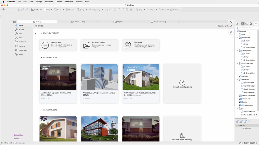
Task: Click the new folder icon in Navigator
Action: pyautogui.click(x=245, y=121)
